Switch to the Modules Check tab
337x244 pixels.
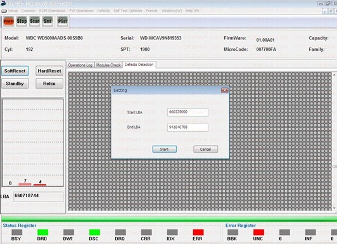[108, 65]
